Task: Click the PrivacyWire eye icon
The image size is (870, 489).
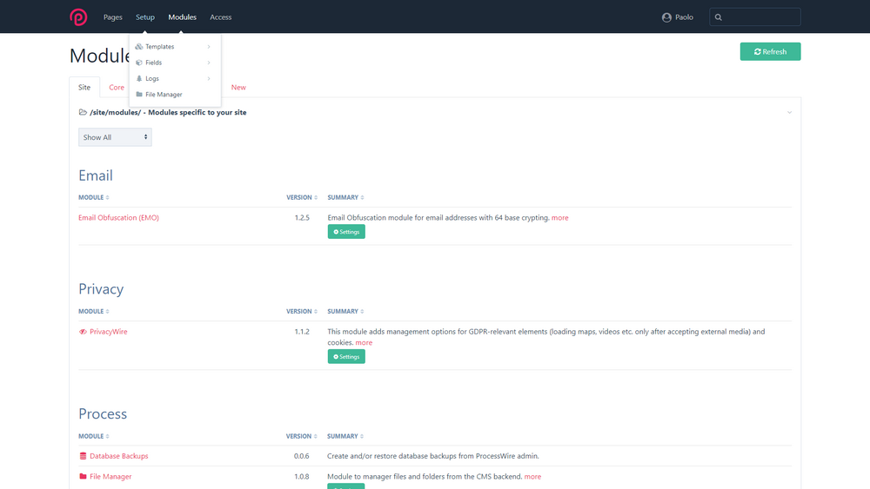Action: click(x=83, y=332)
